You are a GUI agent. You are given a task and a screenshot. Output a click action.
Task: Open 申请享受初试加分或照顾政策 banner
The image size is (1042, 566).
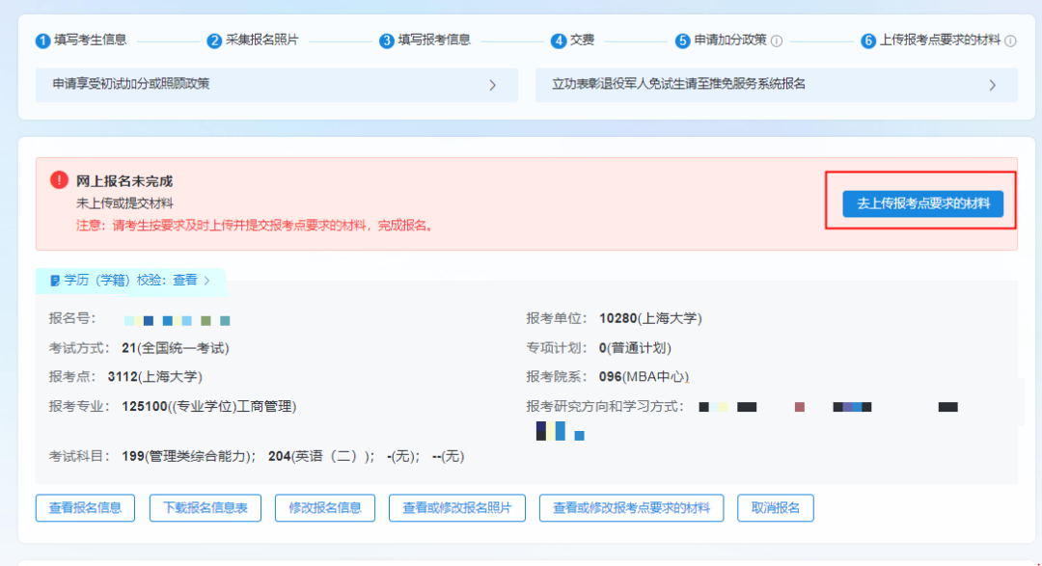point(277,85)
